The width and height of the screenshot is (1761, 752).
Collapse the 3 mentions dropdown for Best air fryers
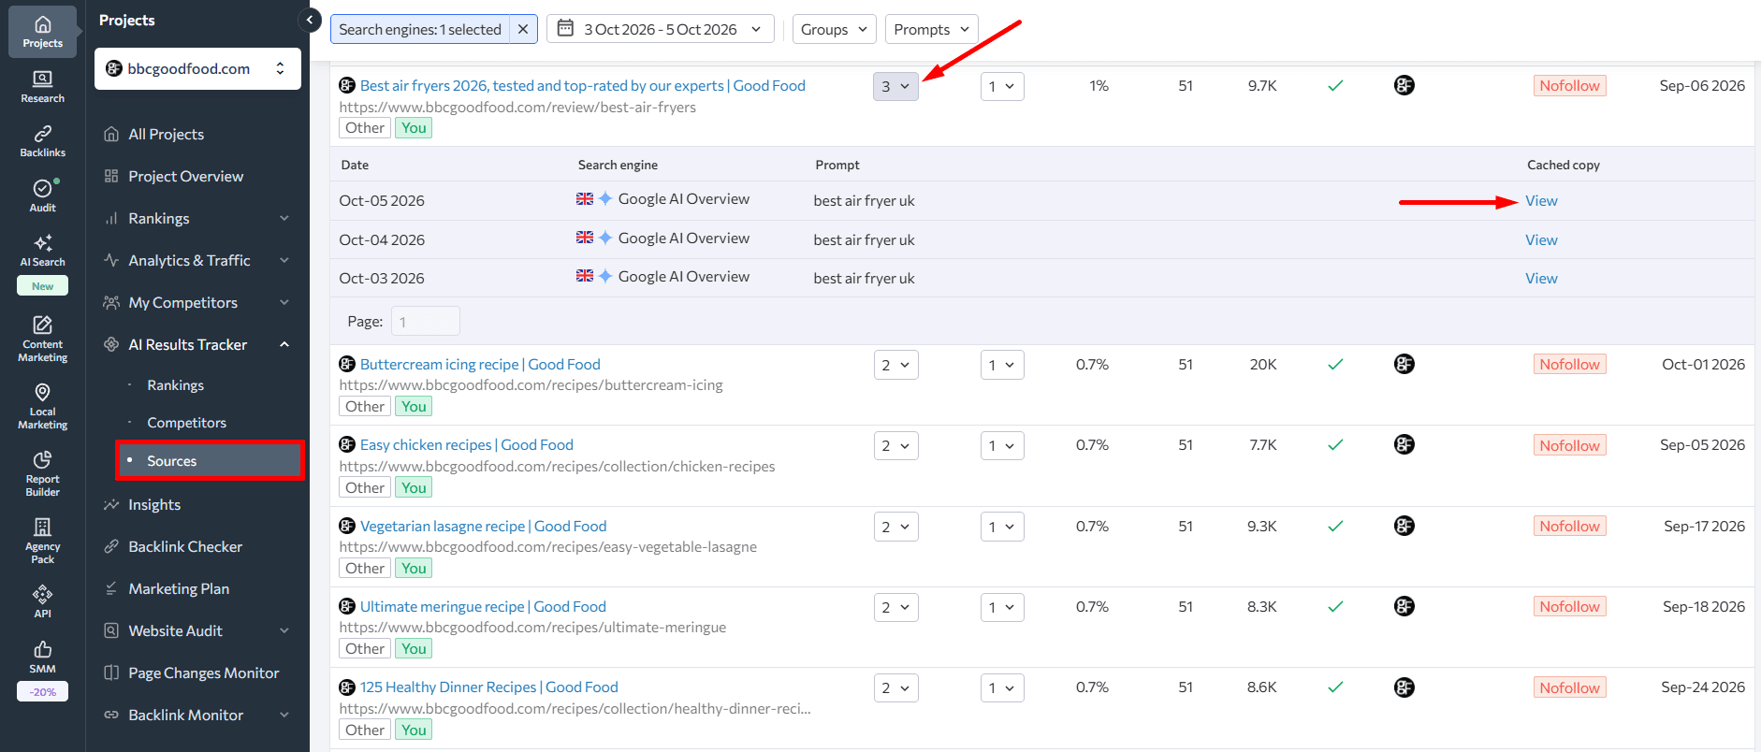pos(895,86)
